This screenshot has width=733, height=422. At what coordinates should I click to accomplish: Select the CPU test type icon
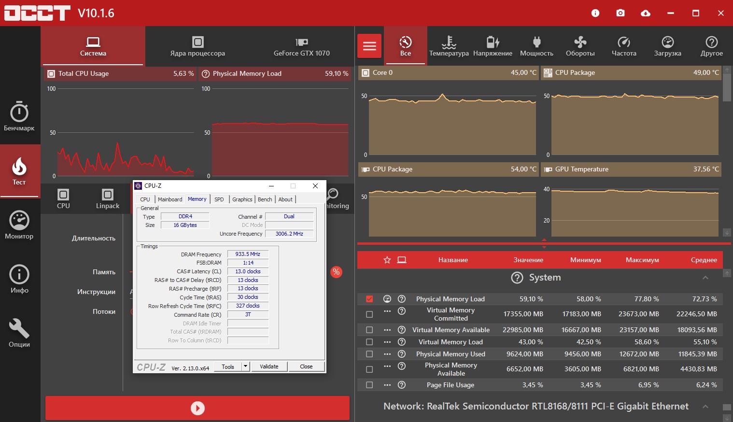(63, 199)
